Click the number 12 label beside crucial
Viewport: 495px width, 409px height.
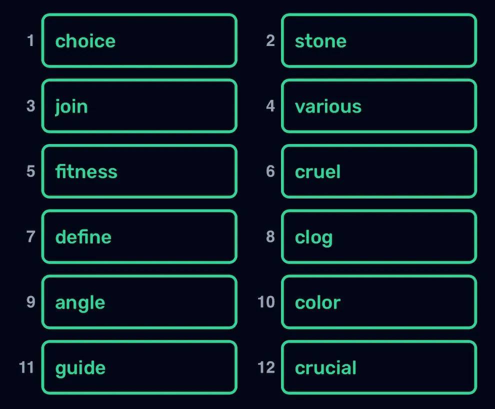click(266, 367)
